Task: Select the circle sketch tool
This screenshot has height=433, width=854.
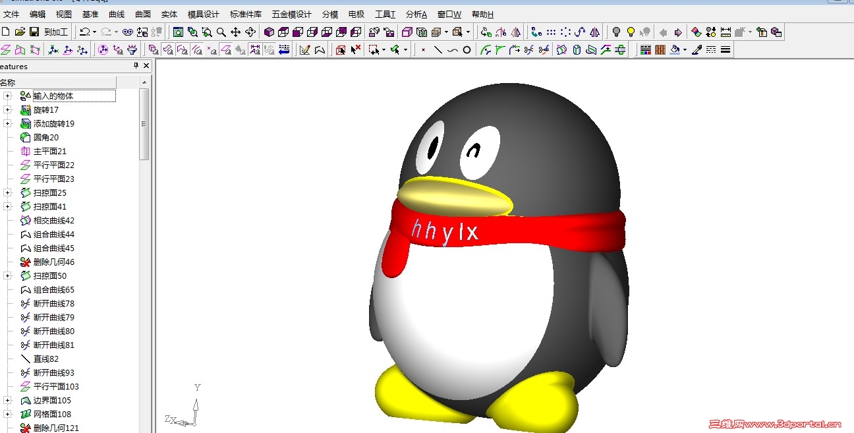Action: click(x=467, y=49)
